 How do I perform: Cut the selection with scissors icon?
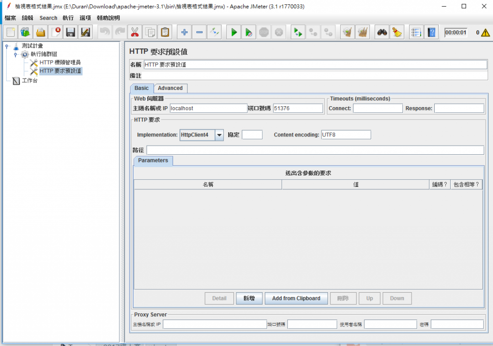click(135, 32)
